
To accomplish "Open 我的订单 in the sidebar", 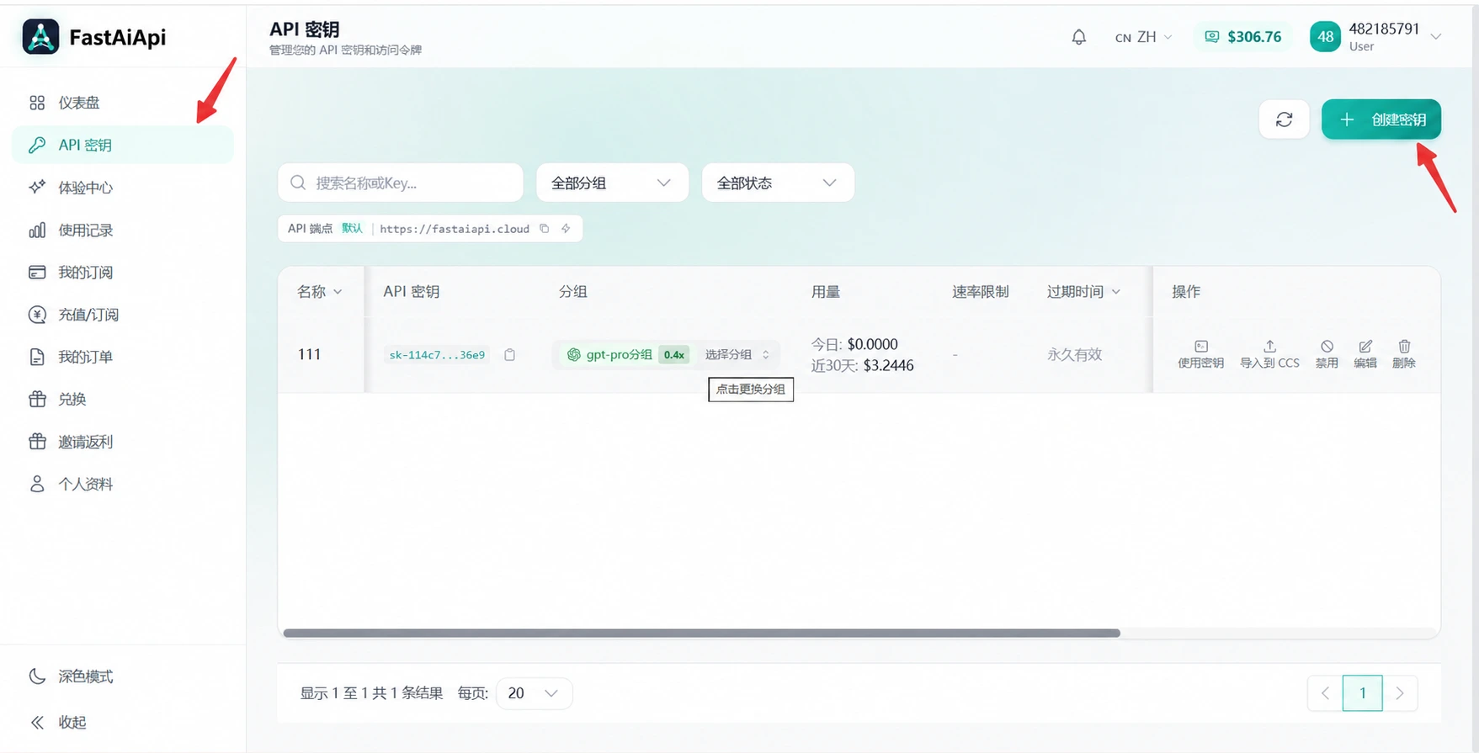I will [123, 357].
